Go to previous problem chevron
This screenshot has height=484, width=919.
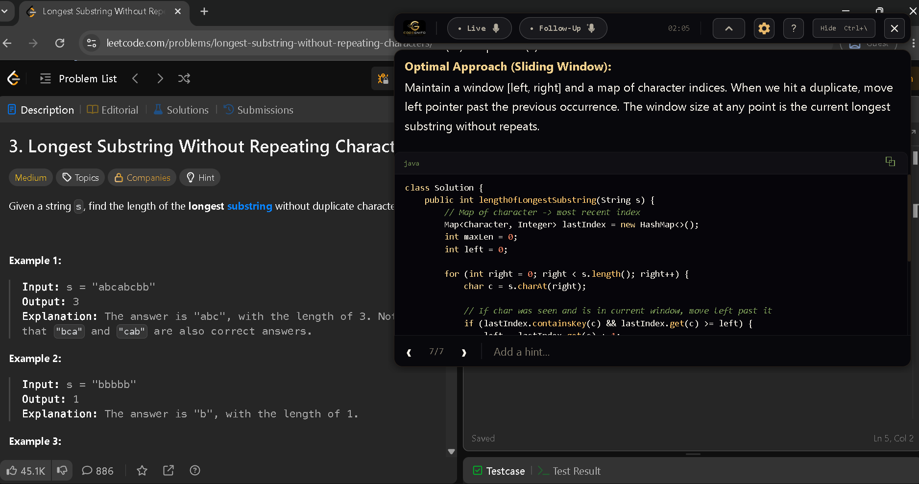click(135, 78)
